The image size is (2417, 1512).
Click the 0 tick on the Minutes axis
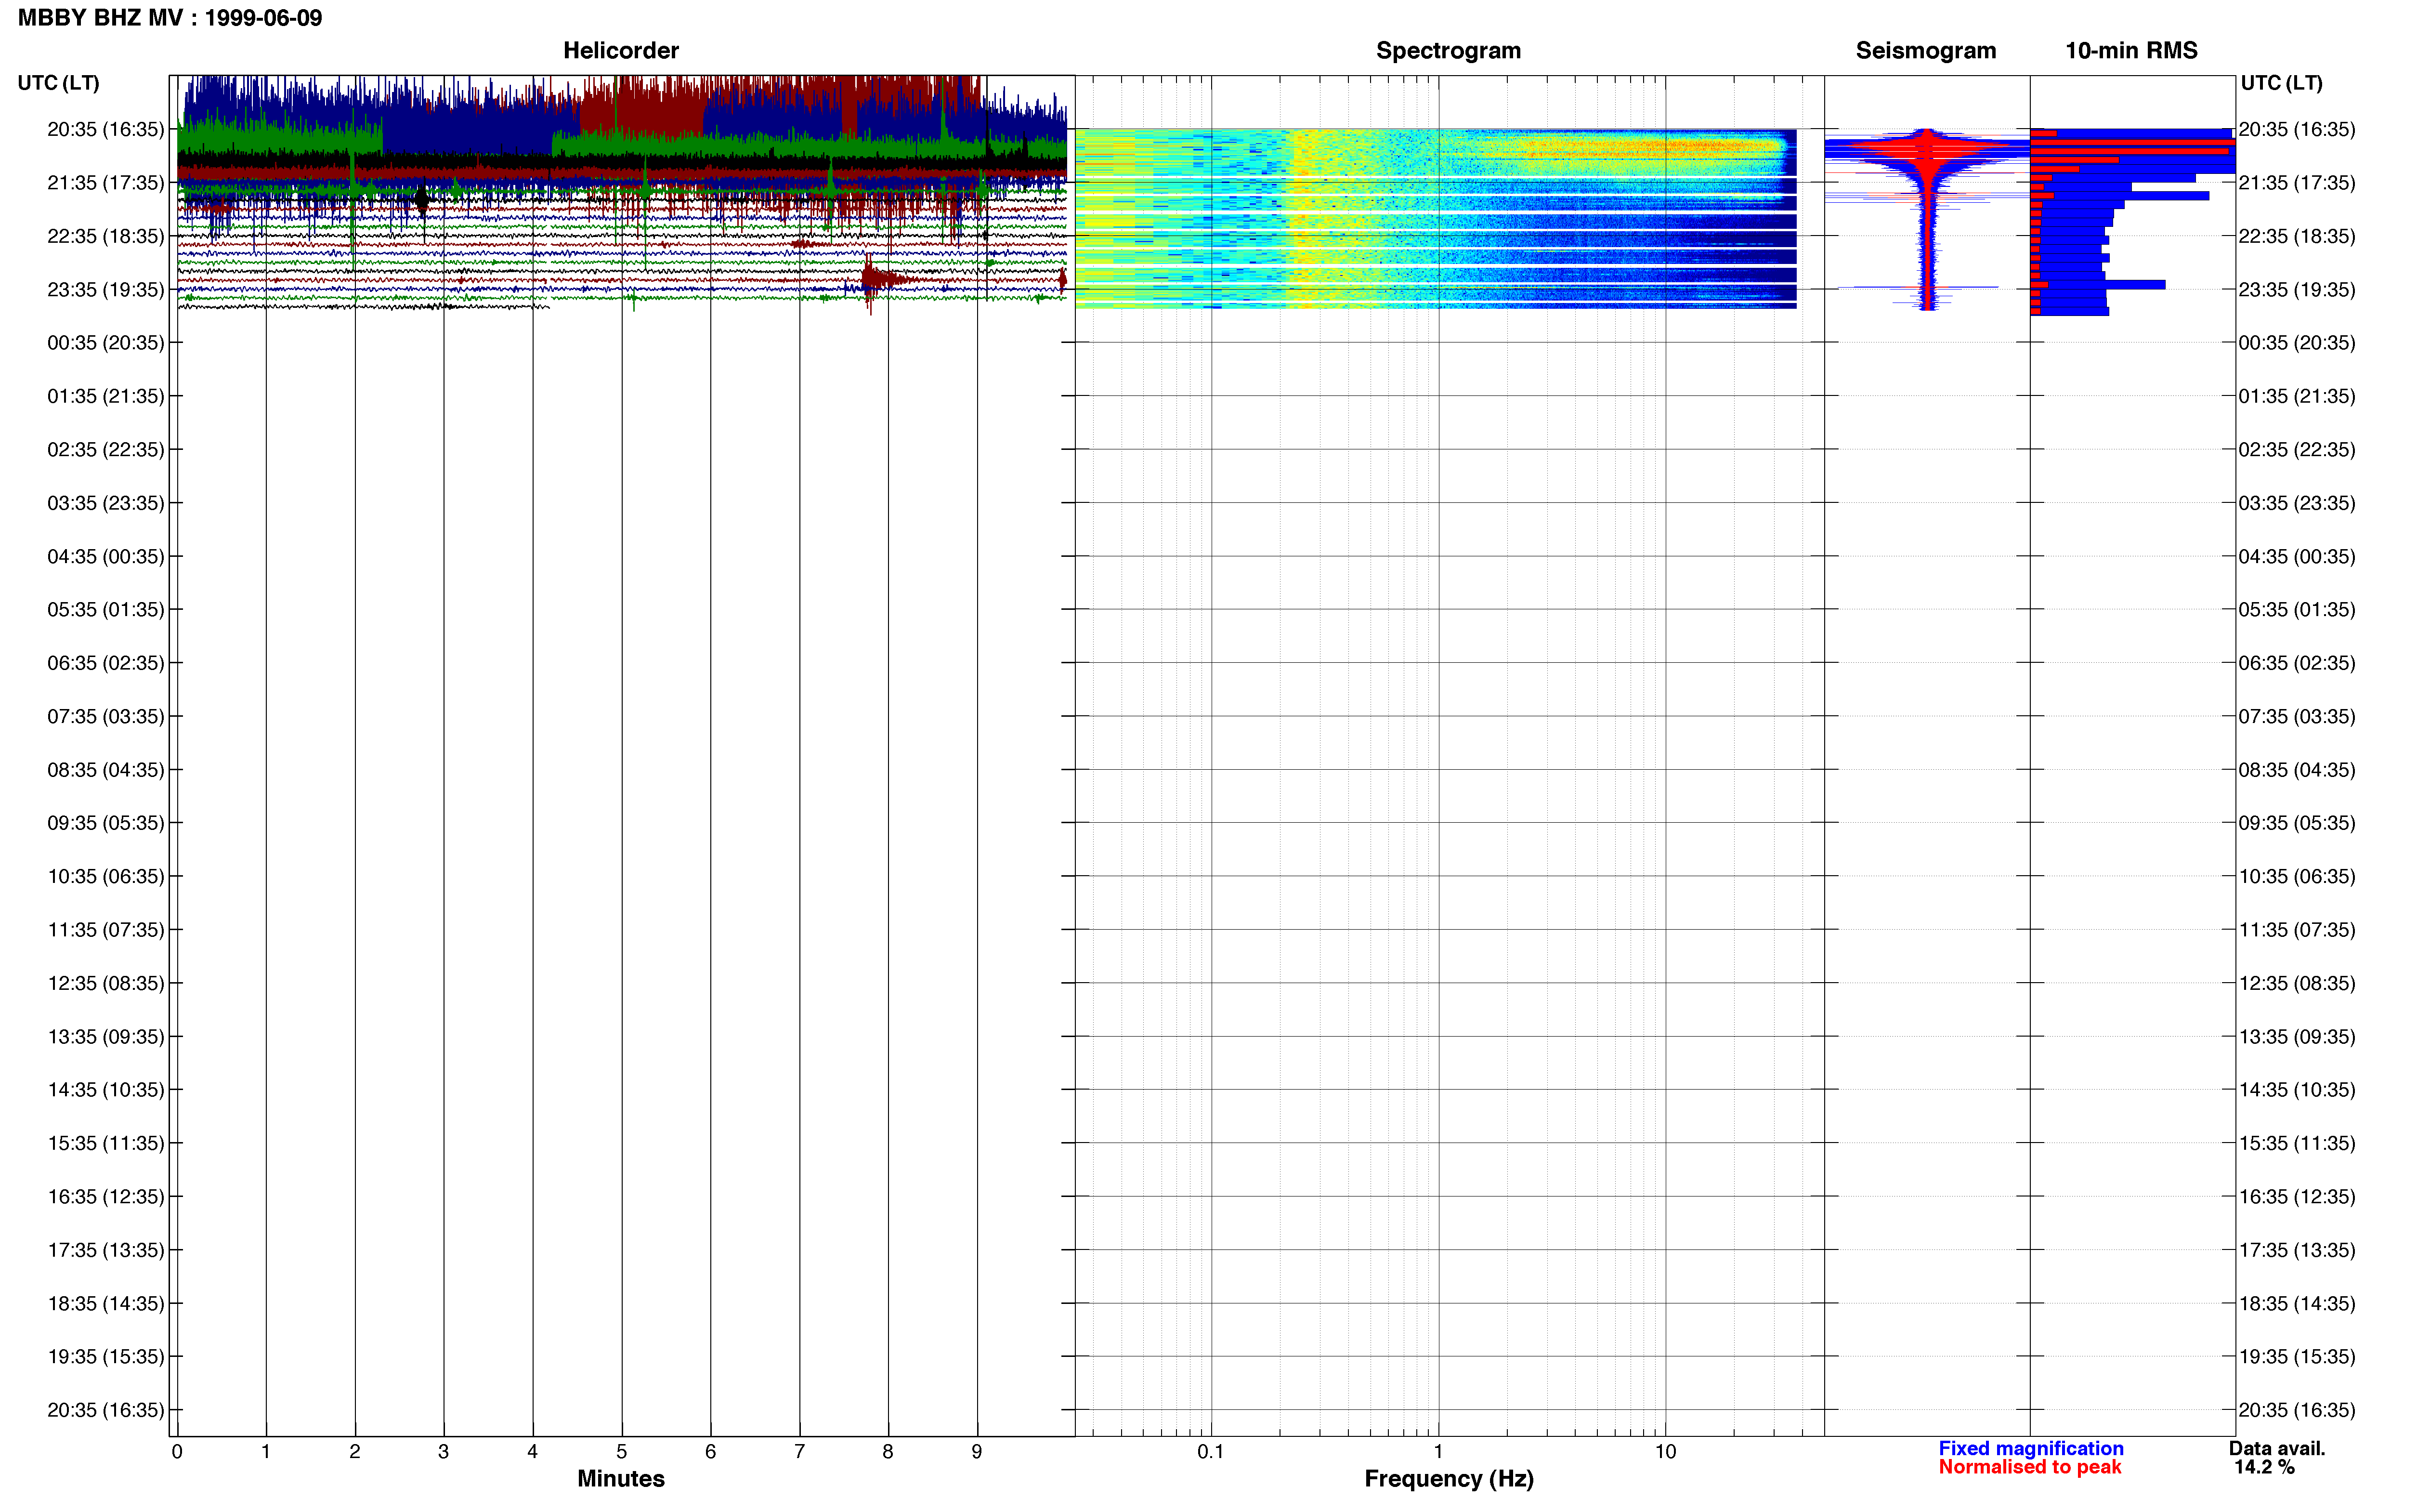tap(177, 1451)
